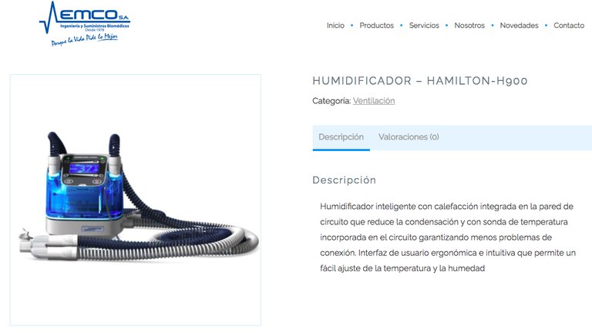Follow the Ventilación category link
The width and height of the screenshot is (592, 333).
pos(374,101)
